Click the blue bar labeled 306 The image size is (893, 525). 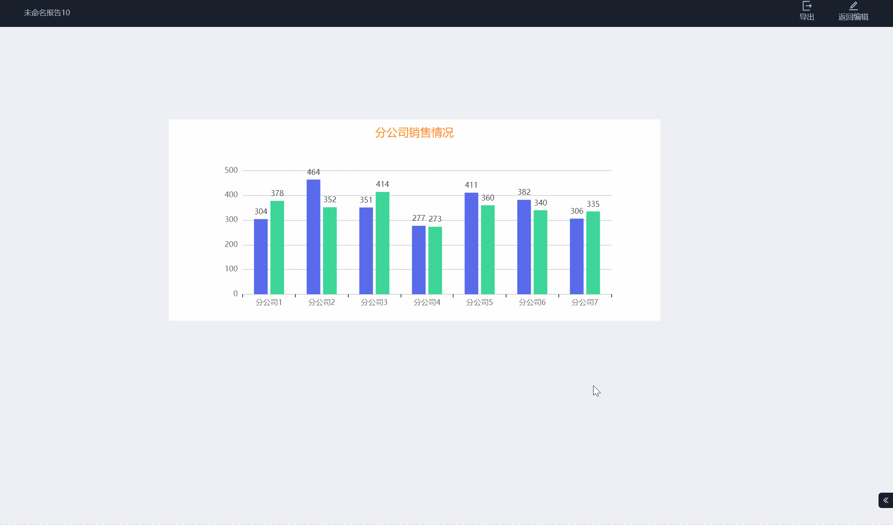tap(577, 256)
